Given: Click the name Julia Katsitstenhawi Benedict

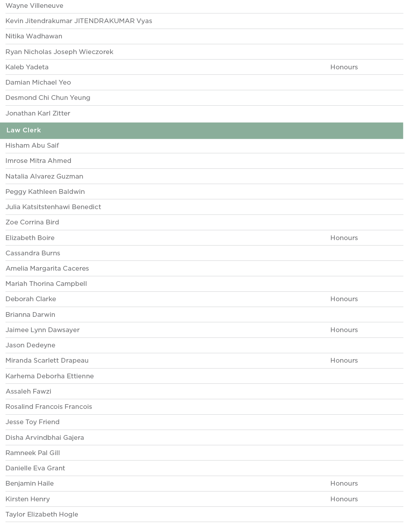Looking at the screenshot, I should pyautogui.click(x=53, y=207).
